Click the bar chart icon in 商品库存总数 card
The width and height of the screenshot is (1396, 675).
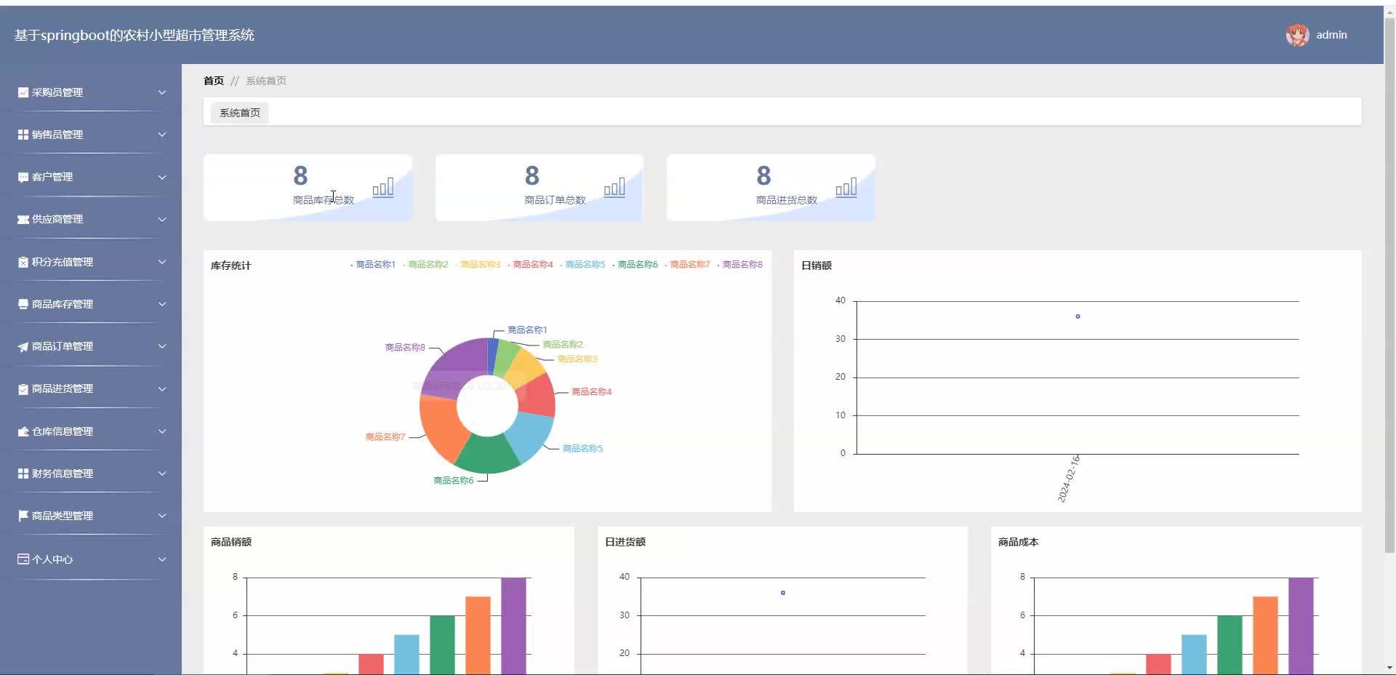tap(383, 188)
